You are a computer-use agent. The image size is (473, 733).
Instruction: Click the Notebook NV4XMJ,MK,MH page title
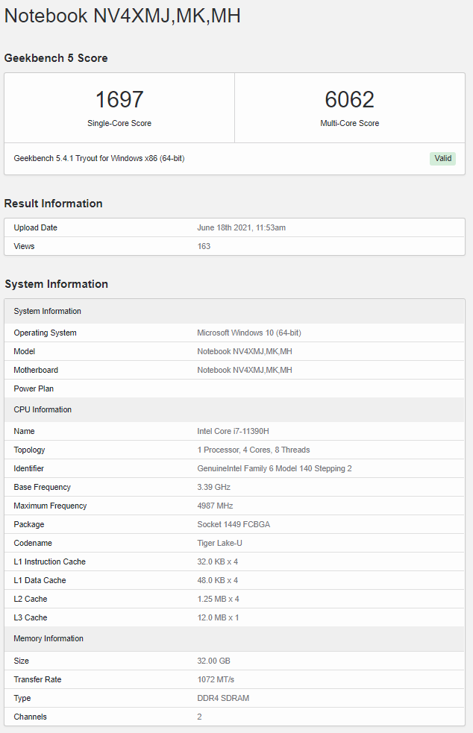coord(122,16)
